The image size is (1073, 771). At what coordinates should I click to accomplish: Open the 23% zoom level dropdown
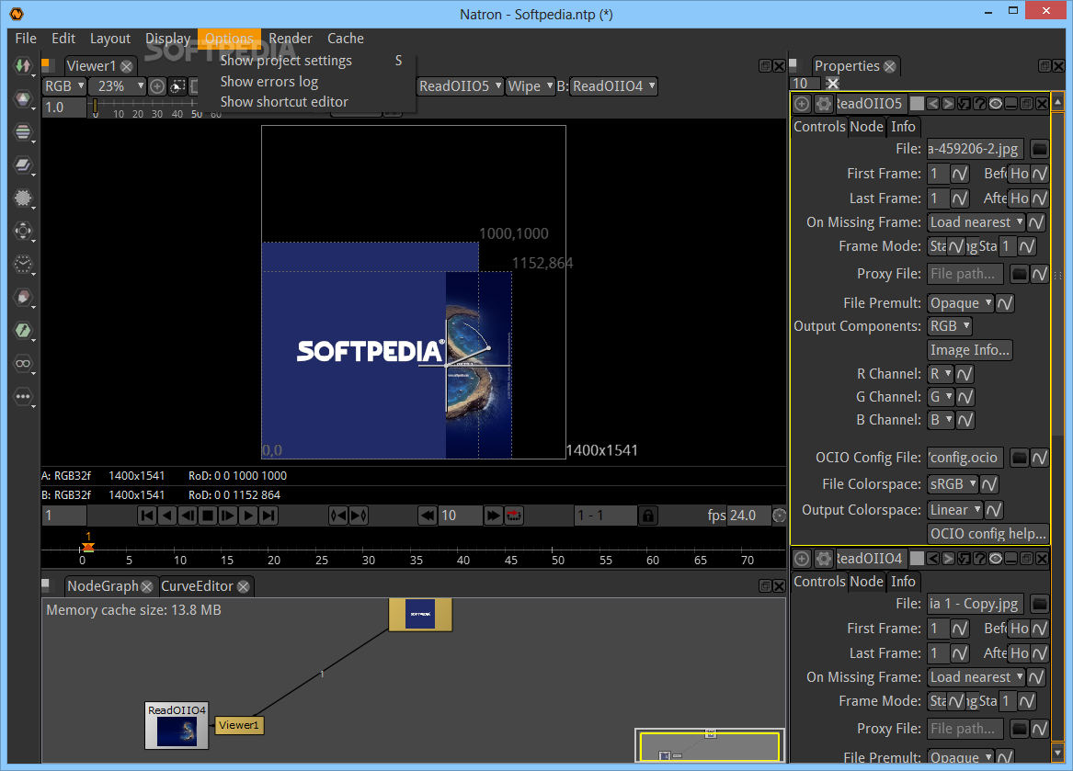click(x=117, y=86)
